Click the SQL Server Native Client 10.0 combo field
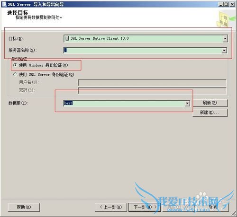The height and width of the screenshot is (217, 237). pos(146,38)
